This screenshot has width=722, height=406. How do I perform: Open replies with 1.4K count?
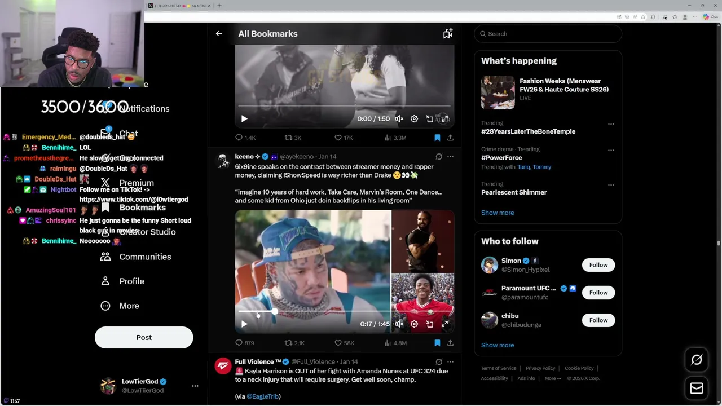point(245,138)
